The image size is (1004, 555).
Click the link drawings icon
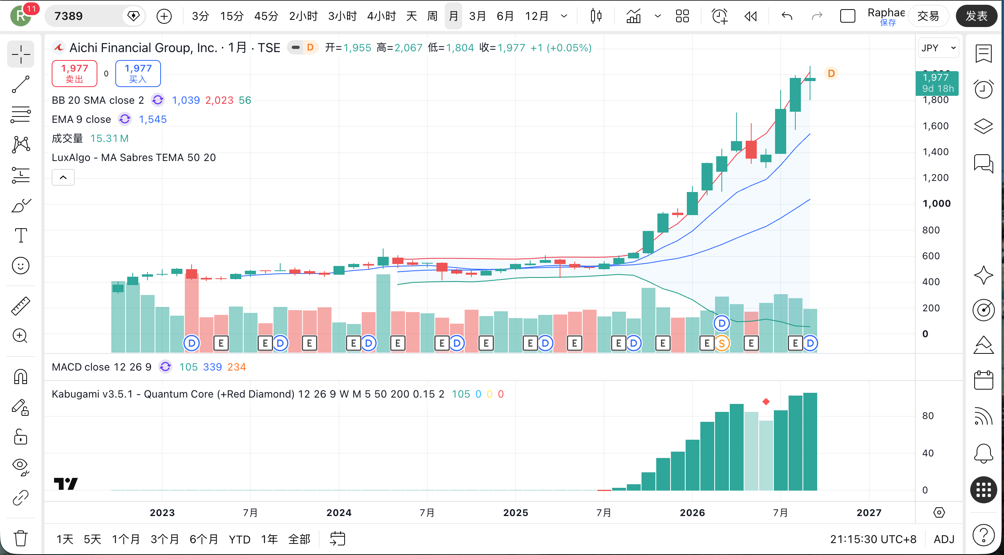[21, 497]
